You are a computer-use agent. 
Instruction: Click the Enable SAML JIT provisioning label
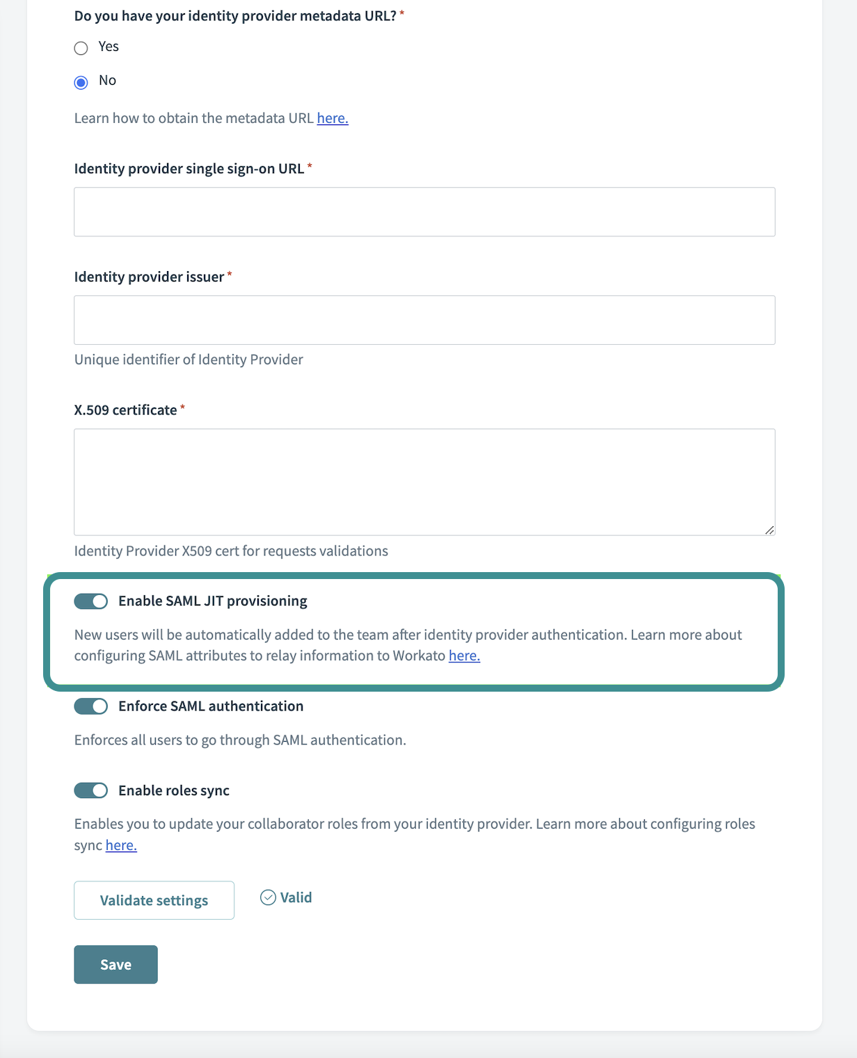[212, 601]
